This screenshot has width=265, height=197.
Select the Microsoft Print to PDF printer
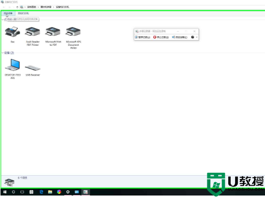click(x=53, y=32)
